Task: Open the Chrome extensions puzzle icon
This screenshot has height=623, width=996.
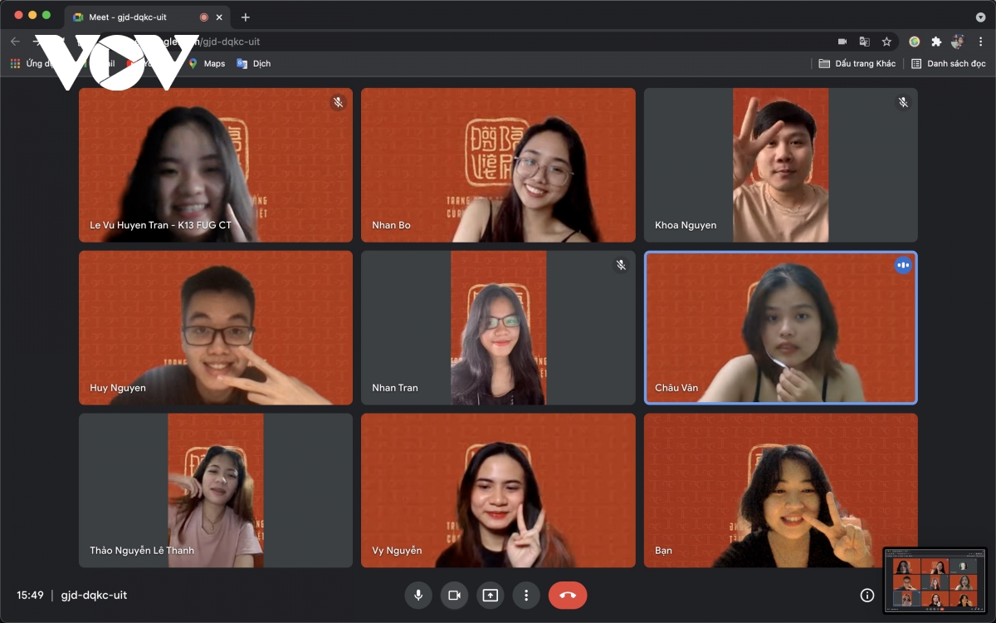Action: pos(936,42)
